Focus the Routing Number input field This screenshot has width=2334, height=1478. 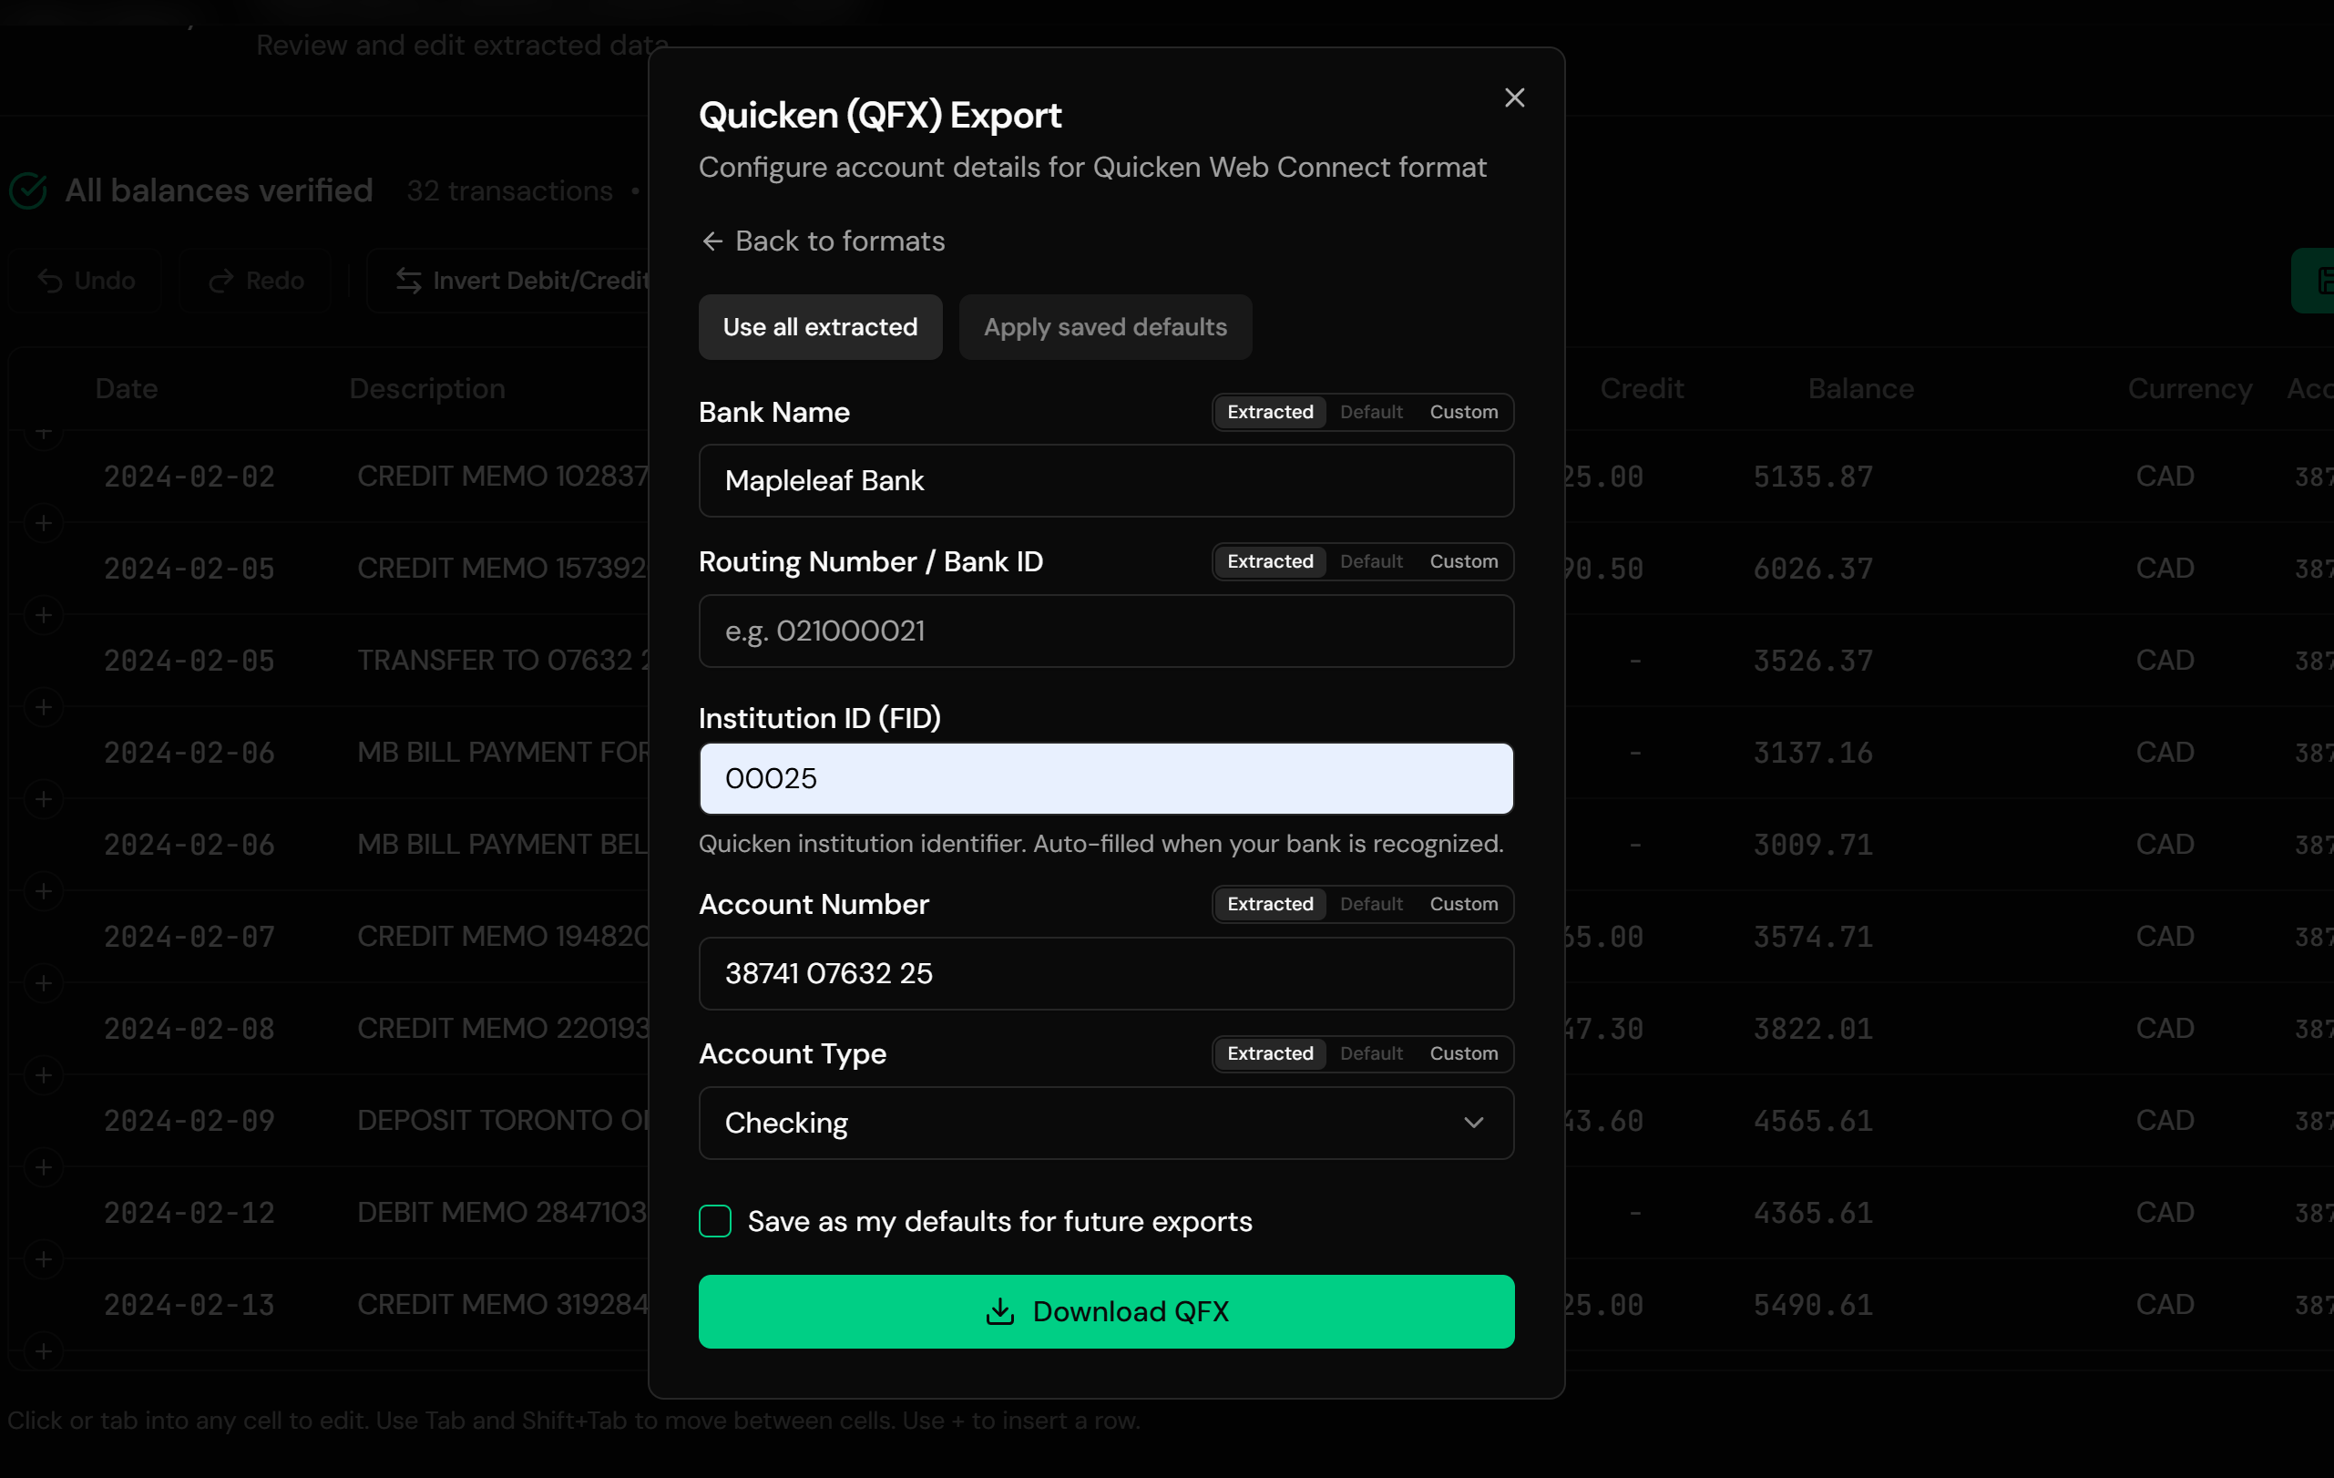[1106, 631]
